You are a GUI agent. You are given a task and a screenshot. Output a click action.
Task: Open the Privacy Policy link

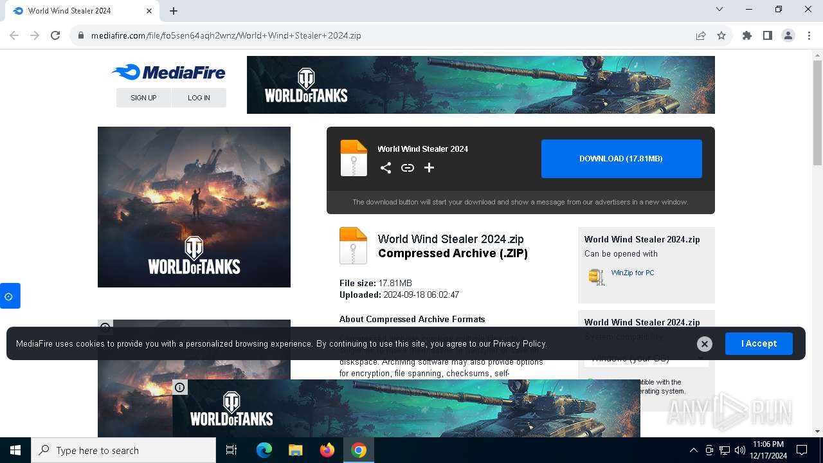coord(520,344)
